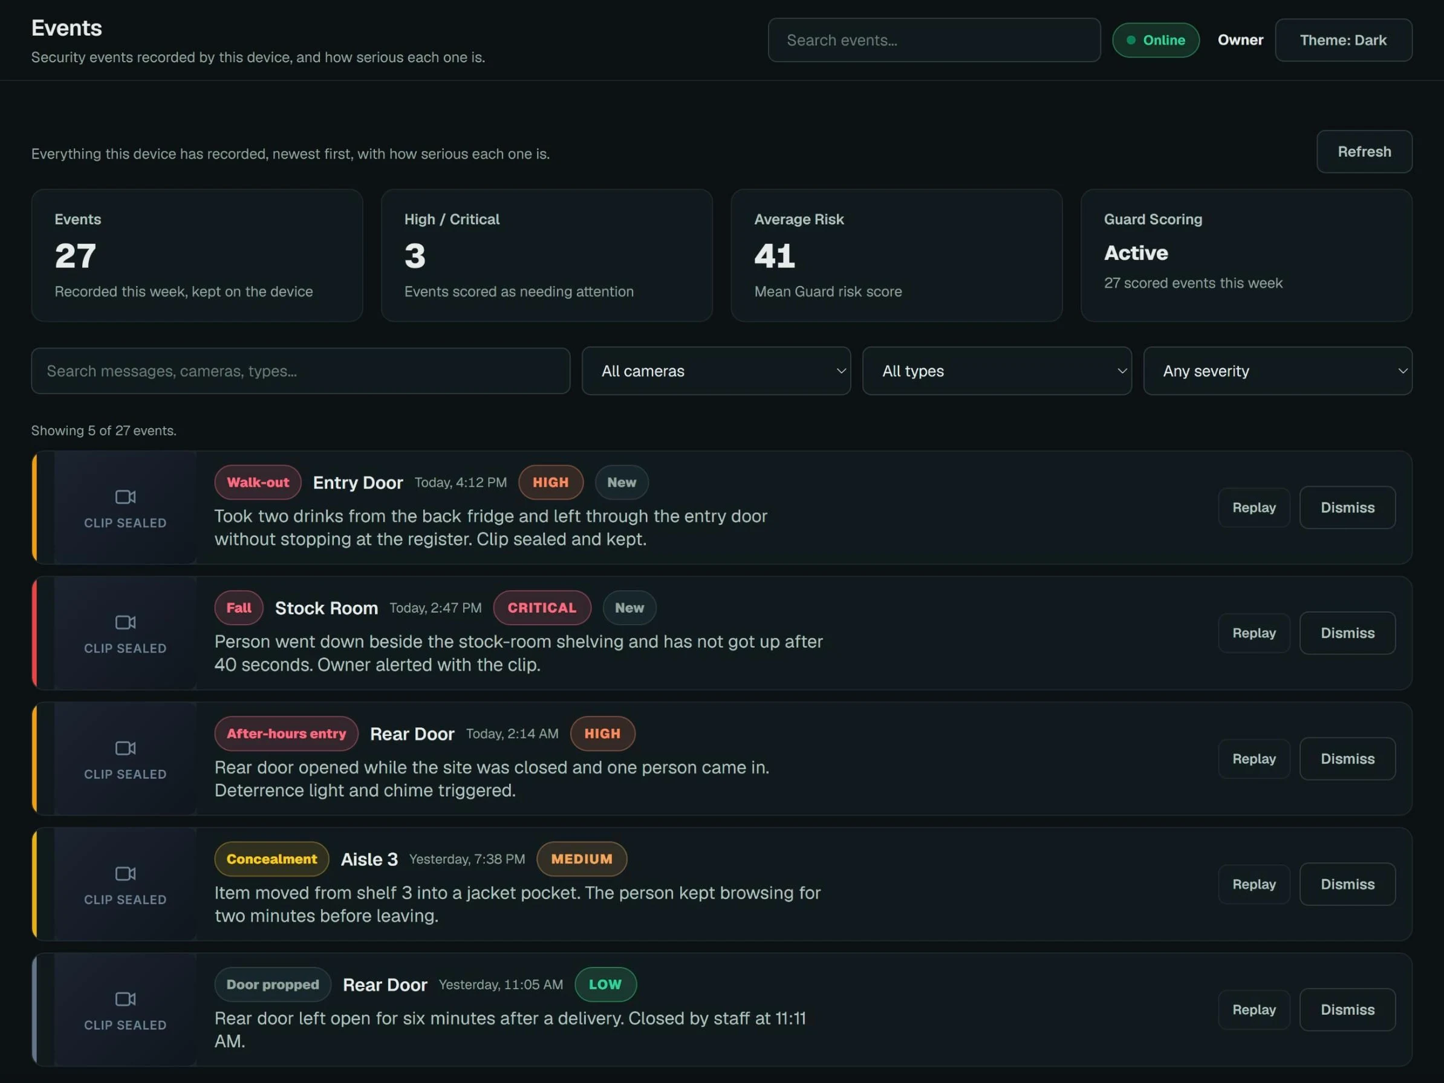Image resolution: width=1444 pixels, height=1083 pixels.
Task: Open the All cameras dropdown
Action: click(716, 371)
